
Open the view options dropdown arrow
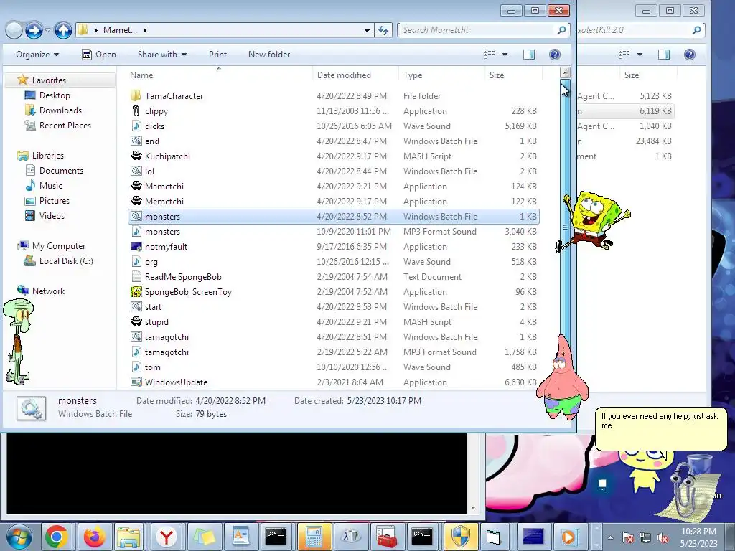click(505, 55)
